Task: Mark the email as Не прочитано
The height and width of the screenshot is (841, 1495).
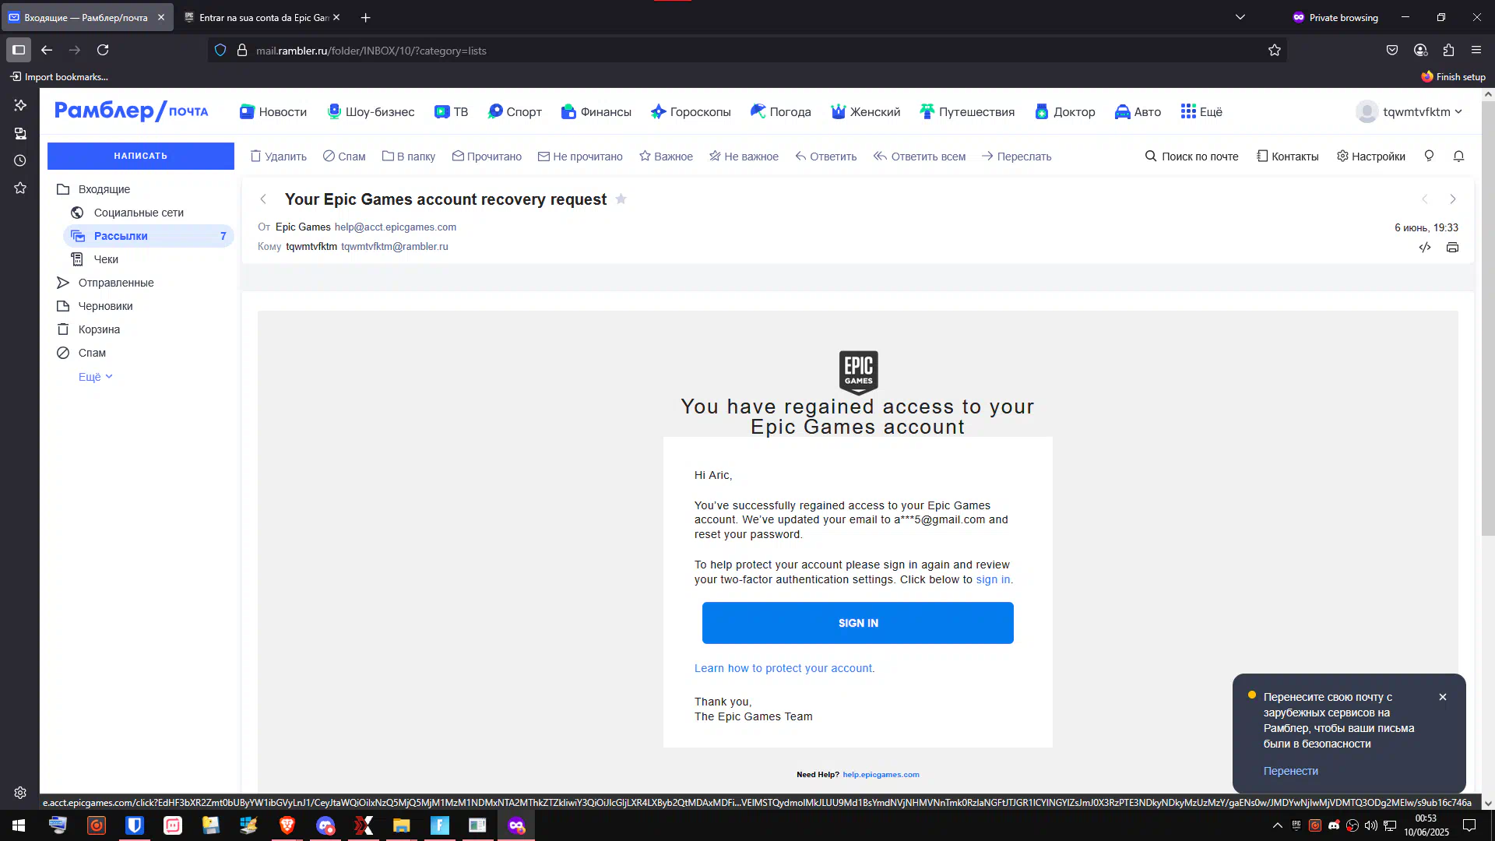Action: [580, 157]
